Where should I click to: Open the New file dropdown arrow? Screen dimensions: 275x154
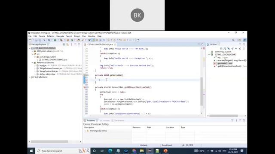click(x=33, y=40)
